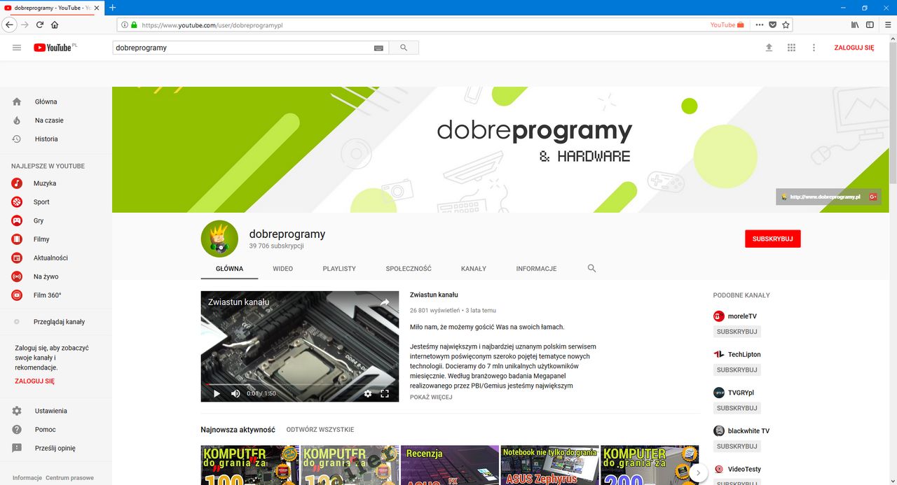897x485 pixels.
Task: Enter fullscreen on the trailer player
Action: (x=385, y=393)
